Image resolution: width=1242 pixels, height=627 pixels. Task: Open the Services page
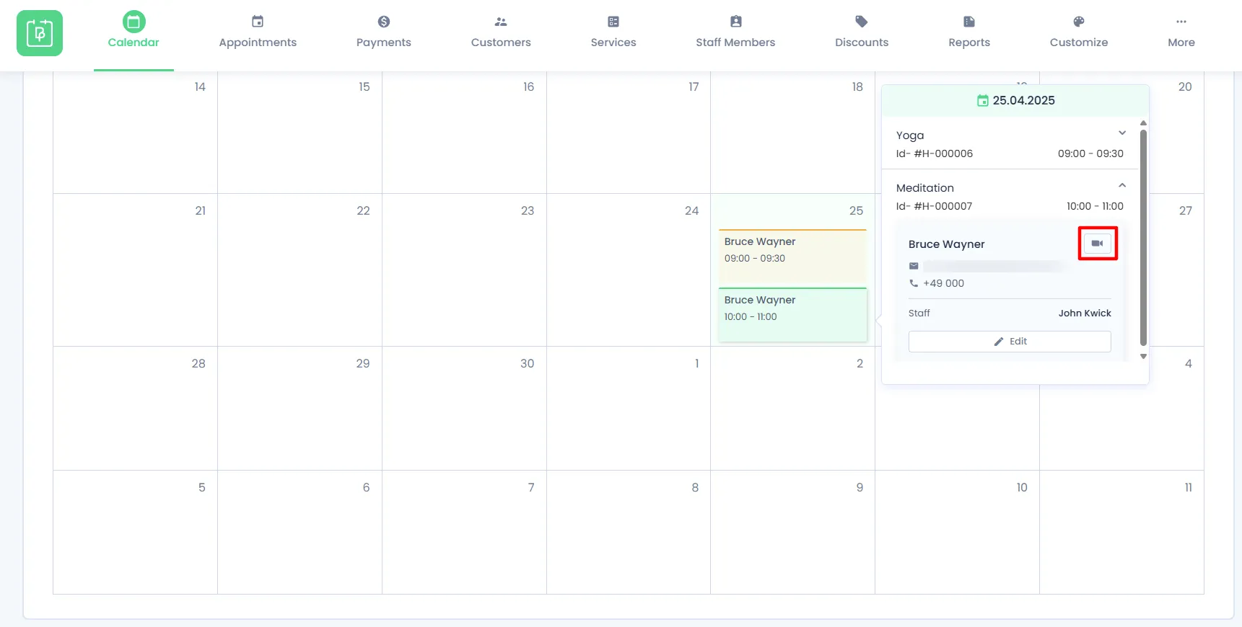point(613,32)
